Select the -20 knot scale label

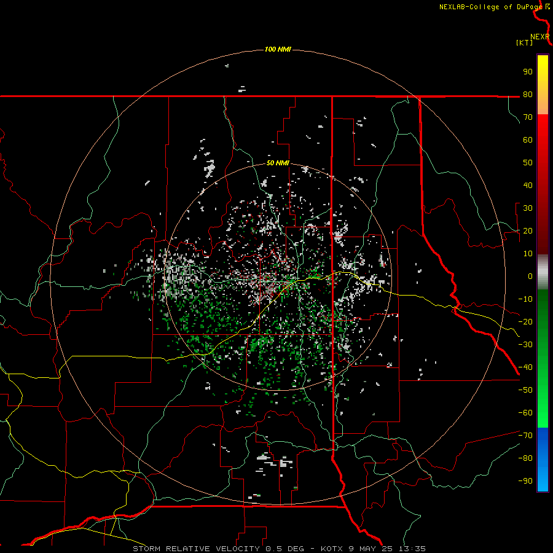tap(525, 322)
